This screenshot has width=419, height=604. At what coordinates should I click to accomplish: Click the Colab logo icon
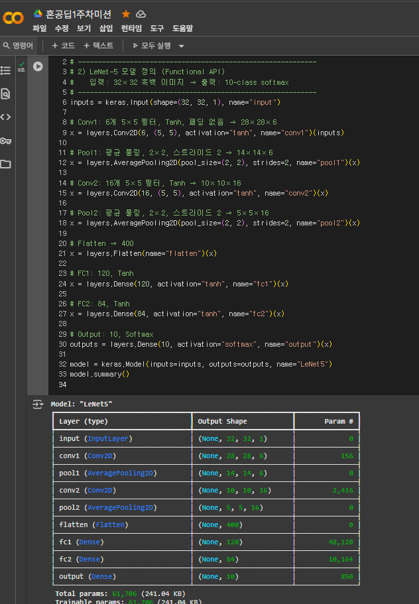tap(13, 18)
